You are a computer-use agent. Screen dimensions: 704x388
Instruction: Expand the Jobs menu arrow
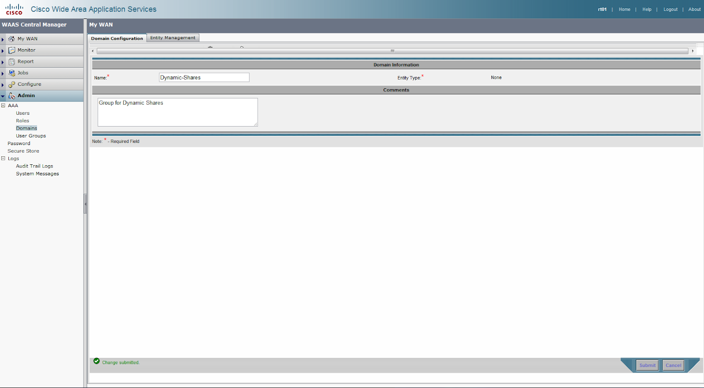3,74
